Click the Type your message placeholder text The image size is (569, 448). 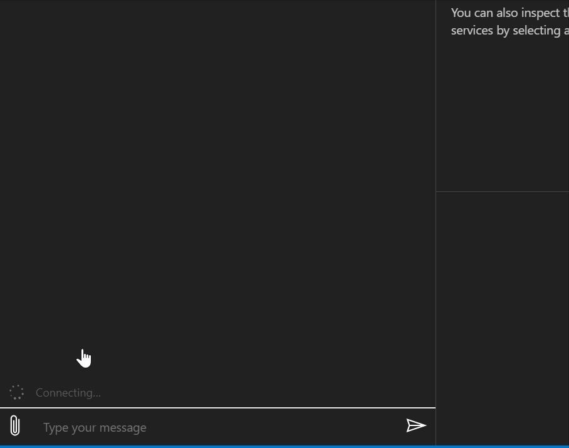point(94,427)
